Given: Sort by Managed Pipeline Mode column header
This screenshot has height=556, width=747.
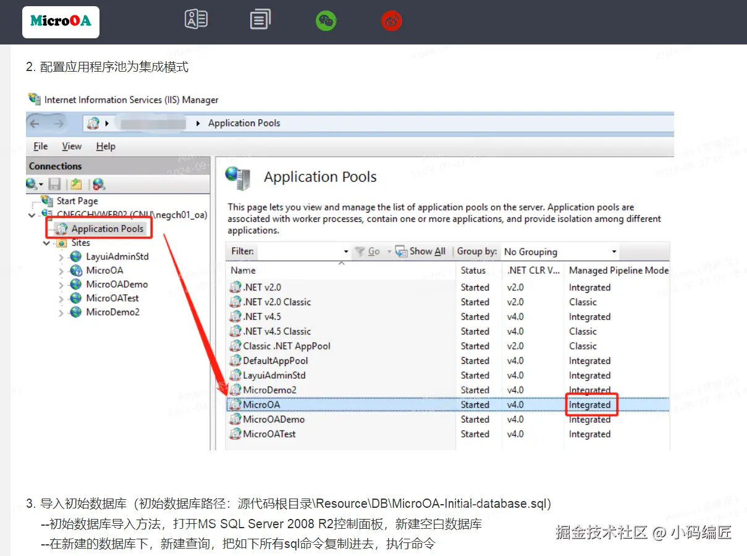Looking at the screenshot, I should (x=618, y=270).
